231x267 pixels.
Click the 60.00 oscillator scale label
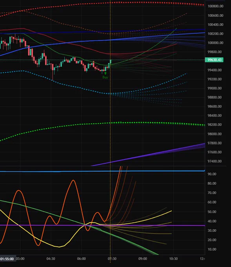(x=212, y=202)
